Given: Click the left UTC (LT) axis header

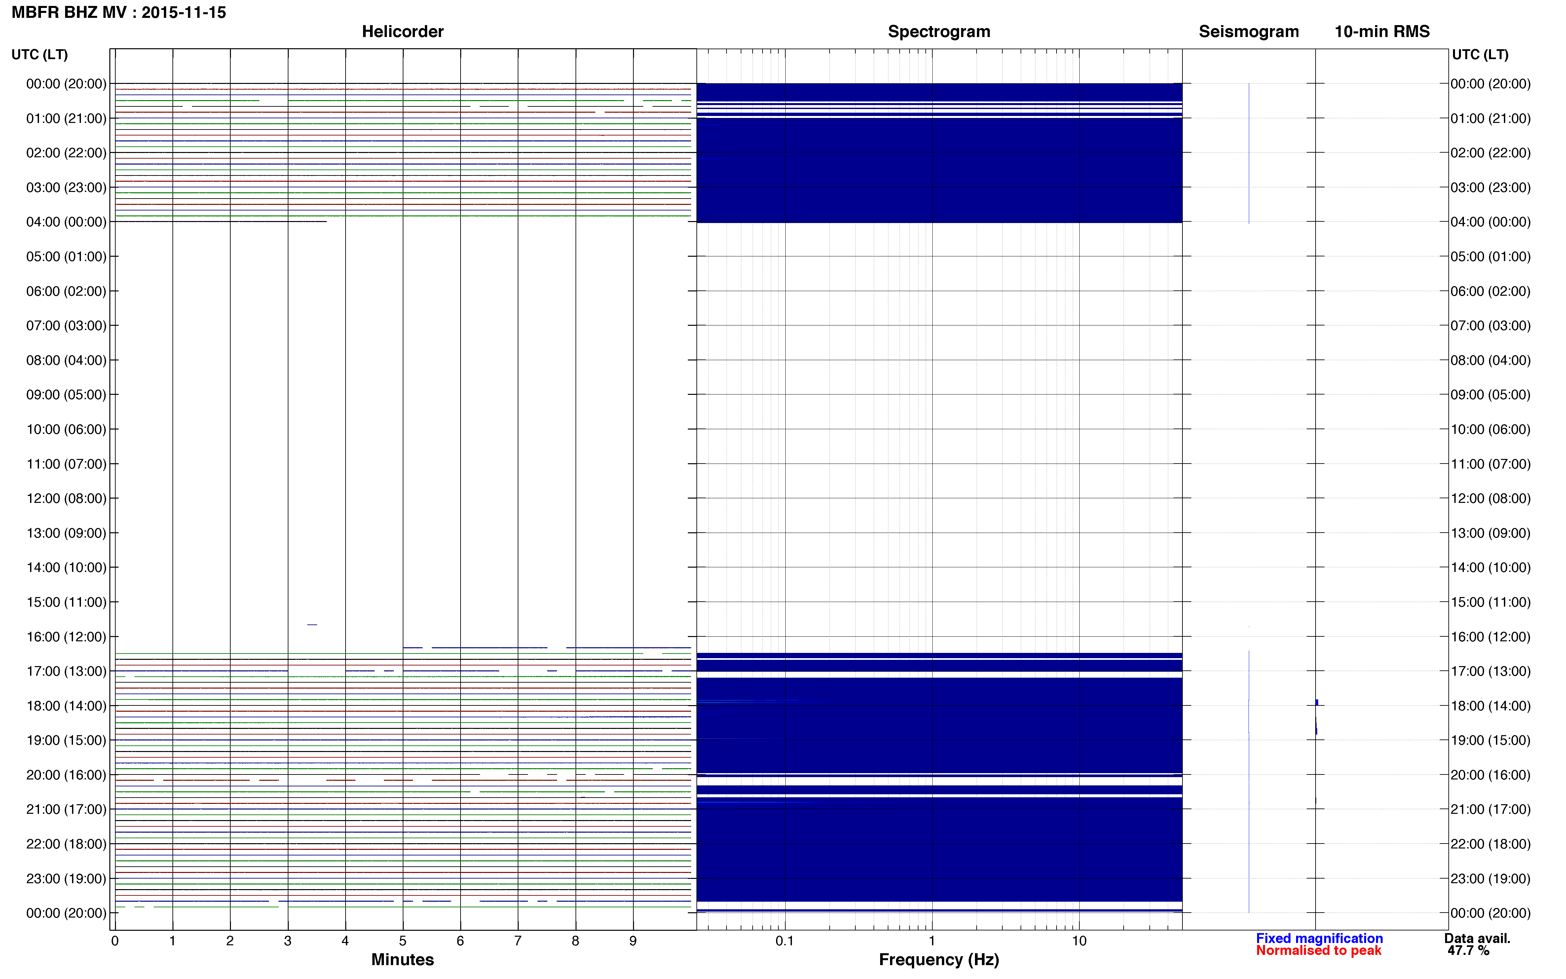Looking at the screenshot, I should (40, 55).
